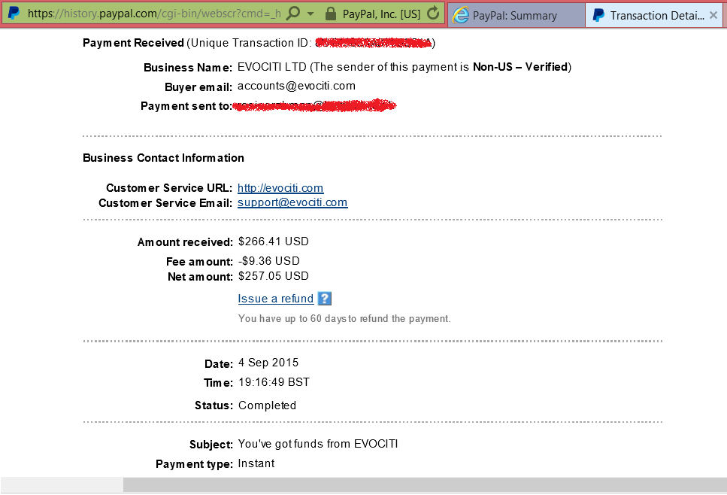Click the Business Contact Information heading
The height and width of the screenshot is (495, 727).
[x=163, y=158]
